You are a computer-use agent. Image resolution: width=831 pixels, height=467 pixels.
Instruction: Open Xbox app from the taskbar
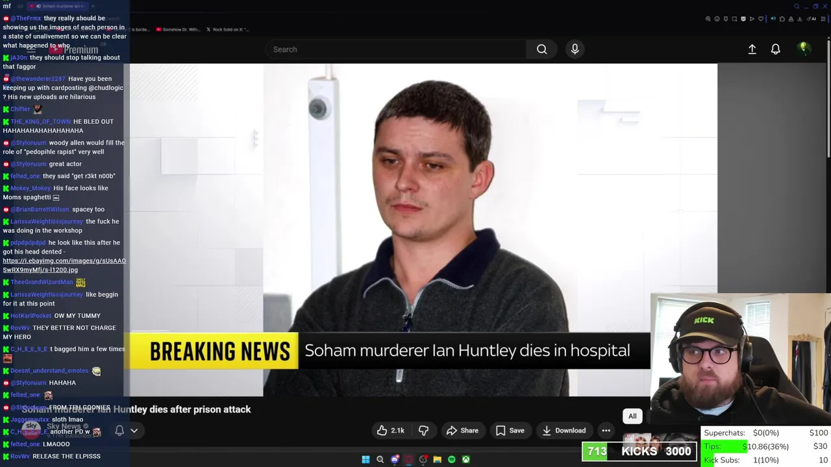point(465,460)
